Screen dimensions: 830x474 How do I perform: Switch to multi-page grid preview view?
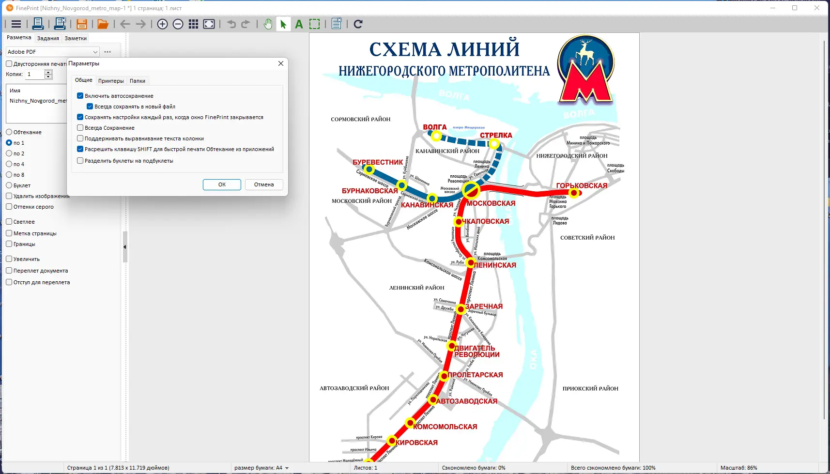tap(194, 24)
